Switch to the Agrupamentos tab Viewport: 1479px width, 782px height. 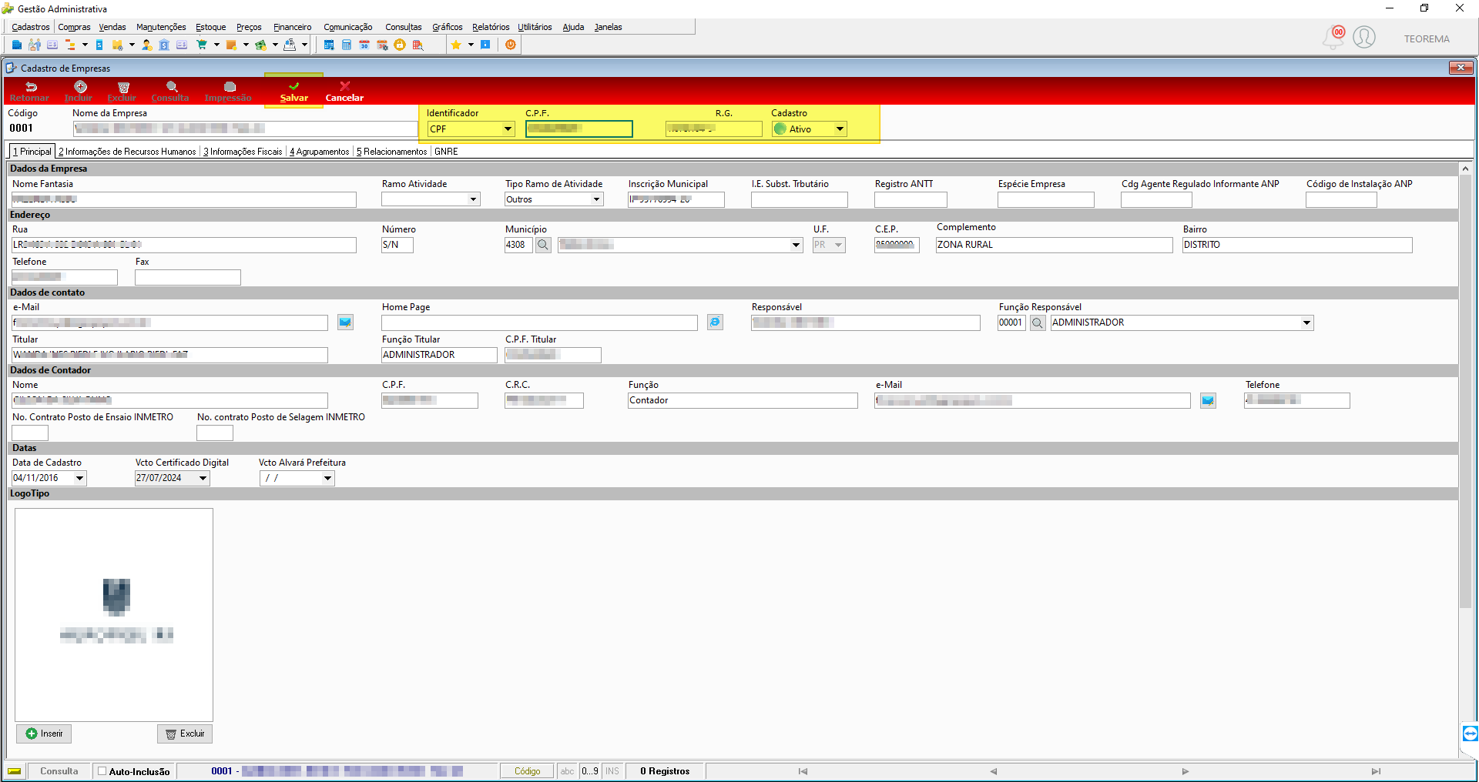(x=319, y=152)
